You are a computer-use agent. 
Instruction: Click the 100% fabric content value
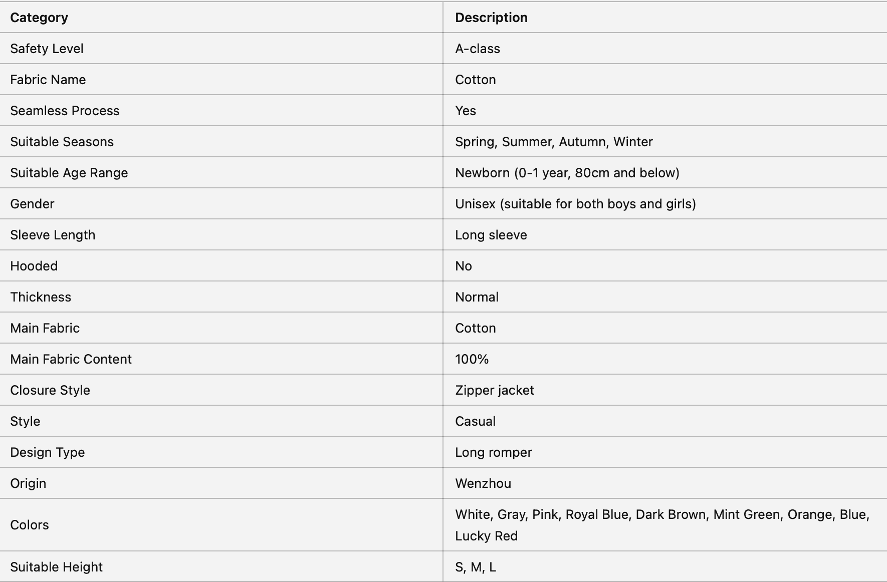click(472, 359)
